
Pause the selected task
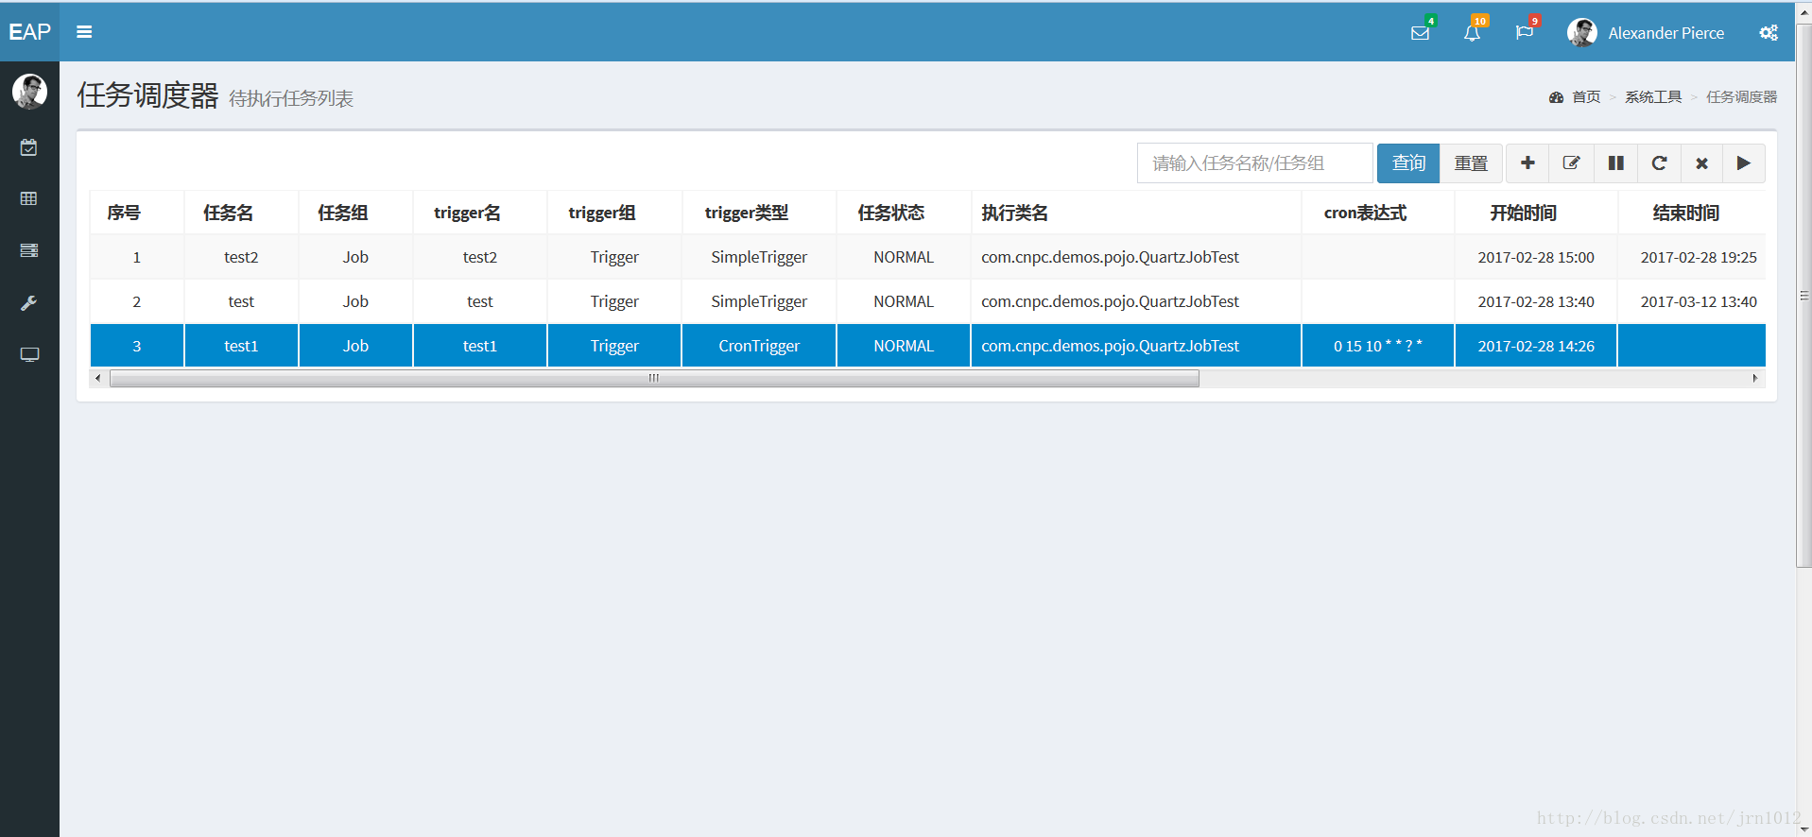tap(1615, 163)
